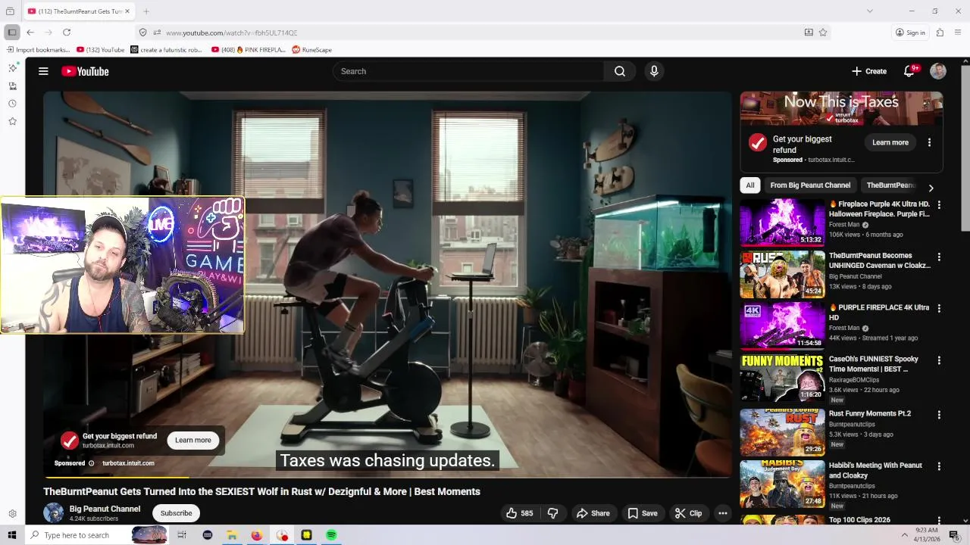Open menu for Habibi's Meeting With Peanut
Screen dimensions: 970x545
click(939, 467)
